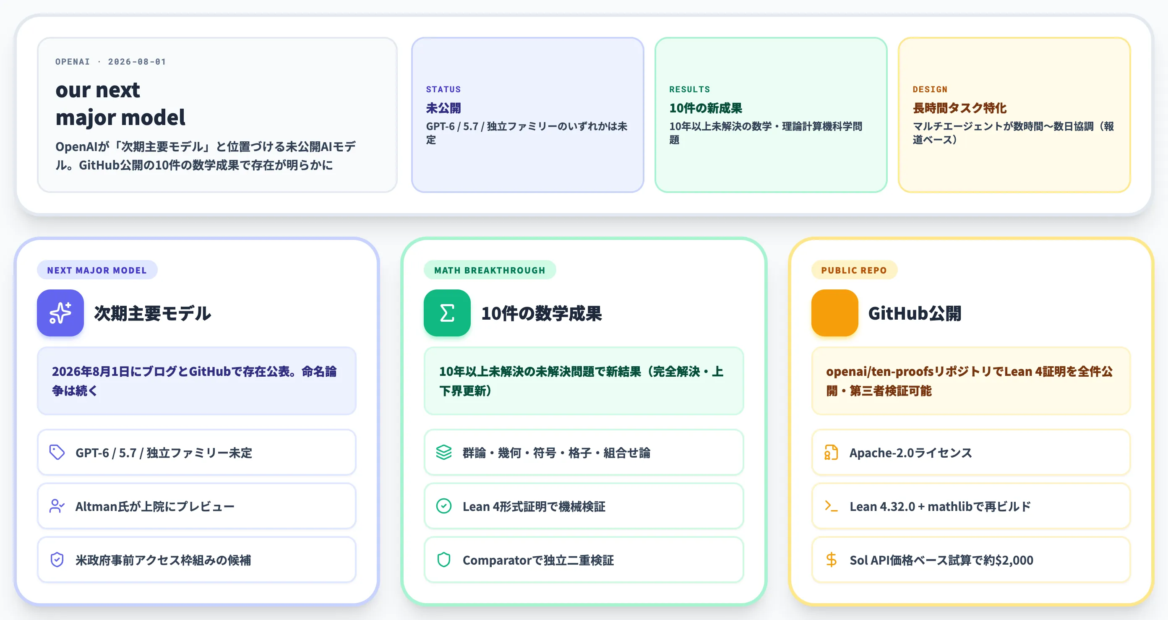1168x620 pixels.
Task: Click the dollar icon in Sol API価格 row
Action: point(831,560)
